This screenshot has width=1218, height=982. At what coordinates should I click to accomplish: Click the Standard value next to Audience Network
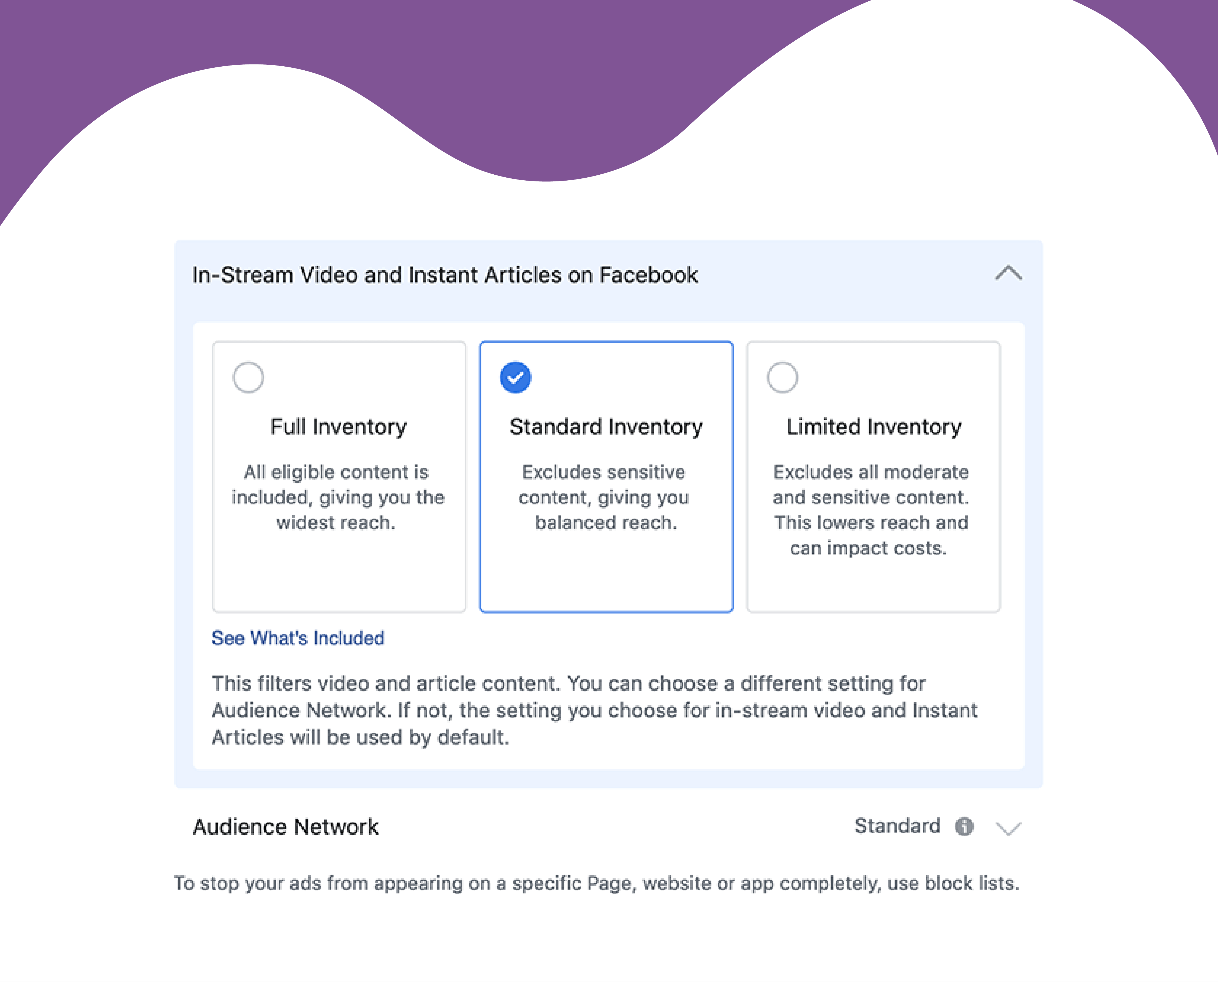click(897, 826)
